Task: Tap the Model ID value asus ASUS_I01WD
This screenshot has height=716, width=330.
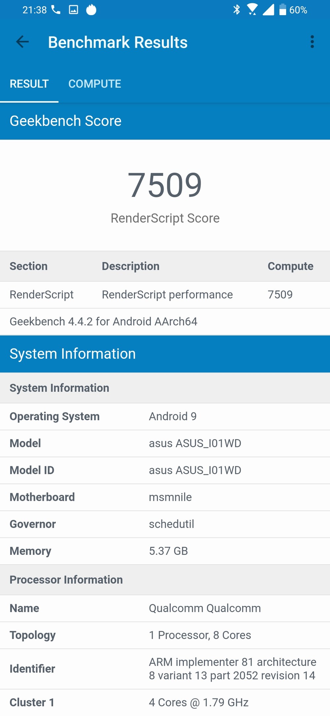Action: (195, 470)
